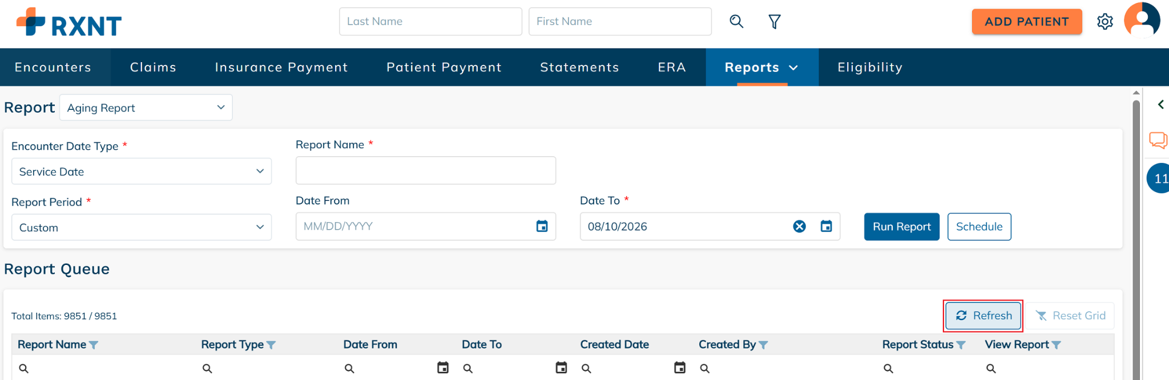Filter the Report Name column

click(x=94, y=345)
